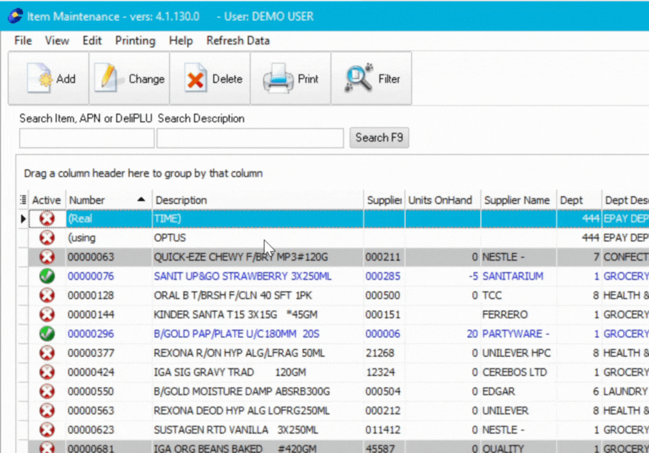Click the Add item toolbar icon
Screen dimensions: 649x453
tap(39, 78)
